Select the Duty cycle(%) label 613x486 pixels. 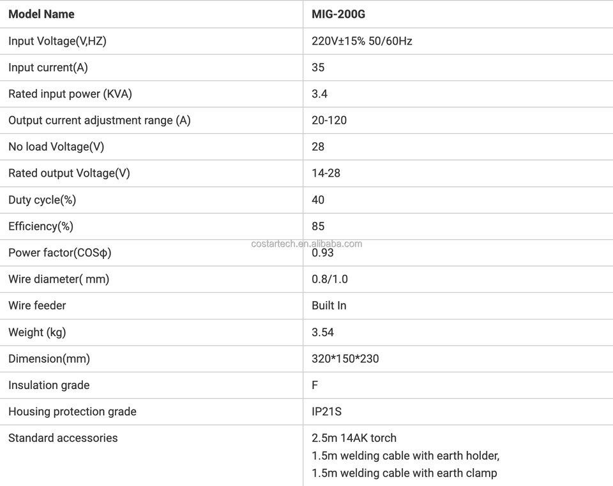[42, 200]
